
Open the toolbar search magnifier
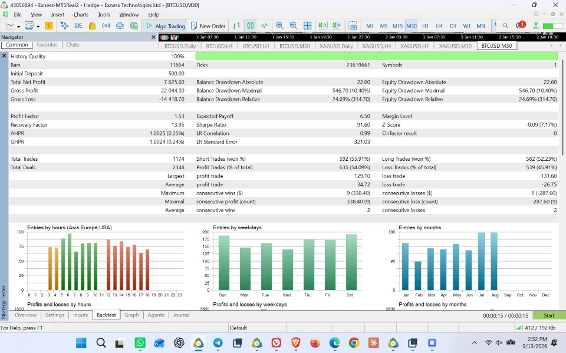(x=505, y=25)
